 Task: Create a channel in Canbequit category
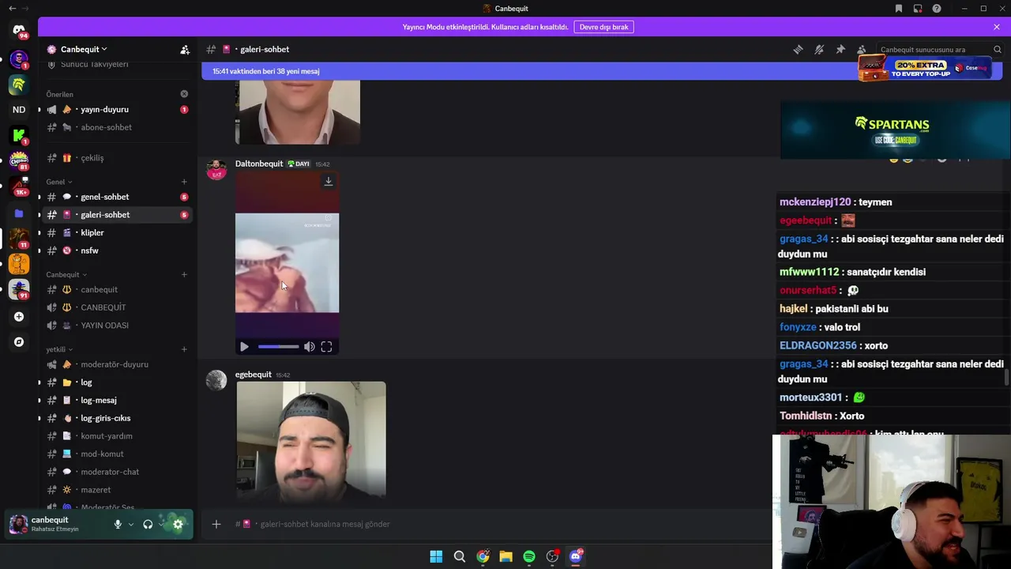coord(184,275)
